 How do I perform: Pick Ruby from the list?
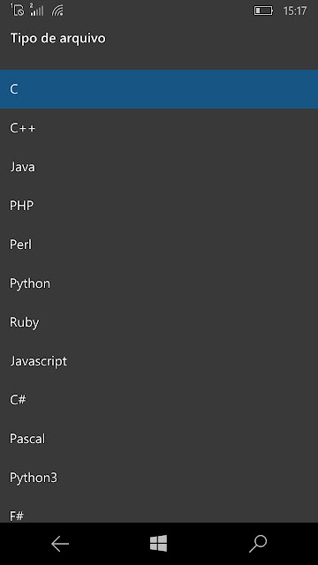click(159, 322)
